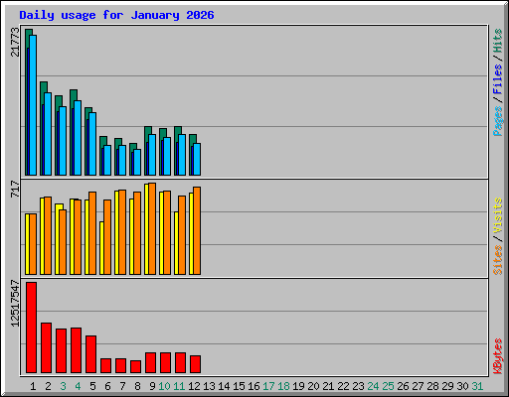The image size is (509, 397).
Task: Click the cyan Pages bar for day 4
Action: point(78,138)
